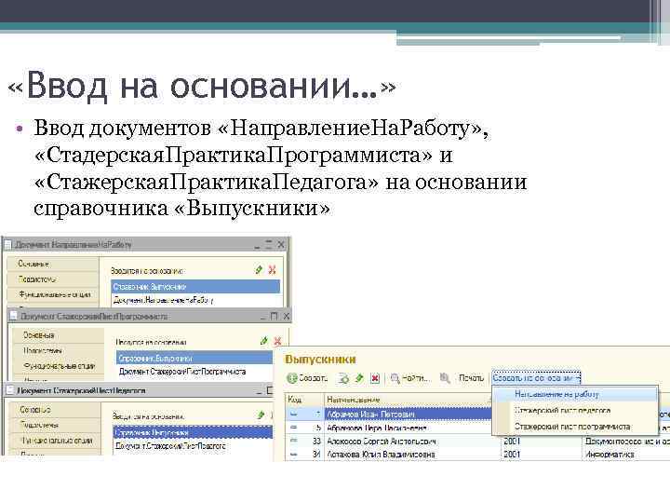Click the cancel search icon beside Найти
This screenshot has height=503, width=670.
[x=445, y=378]
